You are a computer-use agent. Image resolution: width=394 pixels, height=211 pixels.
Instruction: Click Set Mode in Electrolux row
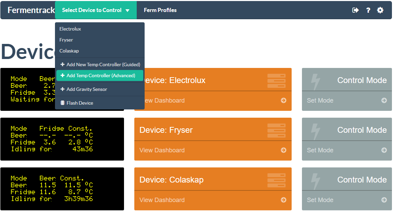(x=347, y=101)
